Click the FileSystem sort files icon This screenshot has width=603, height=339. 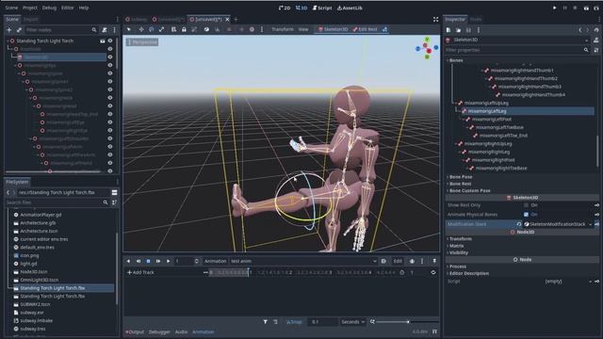114,202
